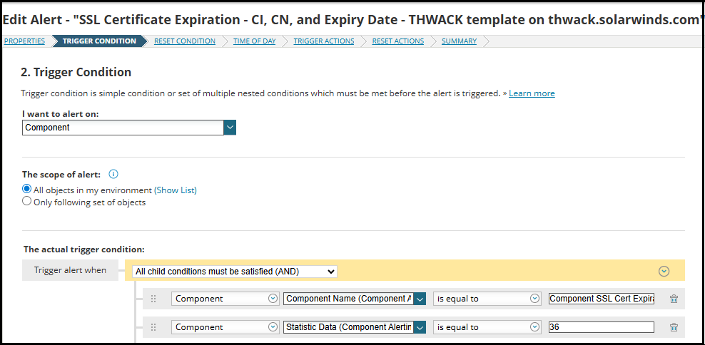Expand the AND condition block options chevron
705x345 pixels.
[664, 272]
